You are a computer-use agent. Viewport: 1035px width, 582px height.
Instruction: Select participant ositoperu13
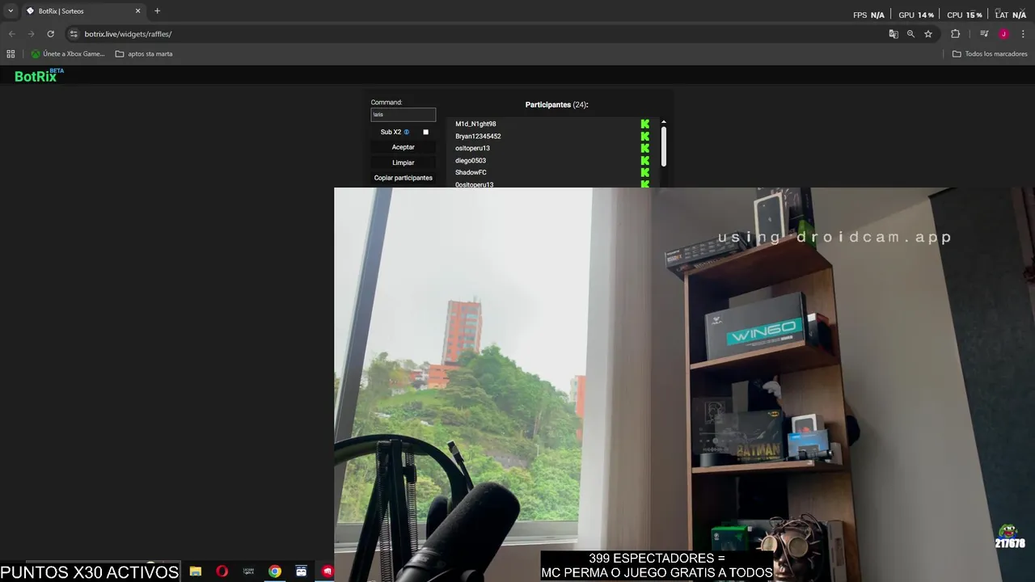click(472, 149)
